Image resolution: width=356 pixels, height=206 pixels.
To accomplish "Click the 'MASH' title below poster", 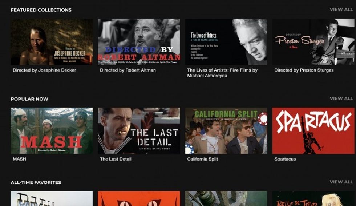I will pyautogui.click(x=19, y=159).
